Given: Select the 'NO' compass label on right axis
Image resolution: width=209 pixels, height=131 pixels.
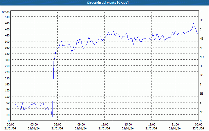Looking at the screenshot, I should click(x=201, y=57).
